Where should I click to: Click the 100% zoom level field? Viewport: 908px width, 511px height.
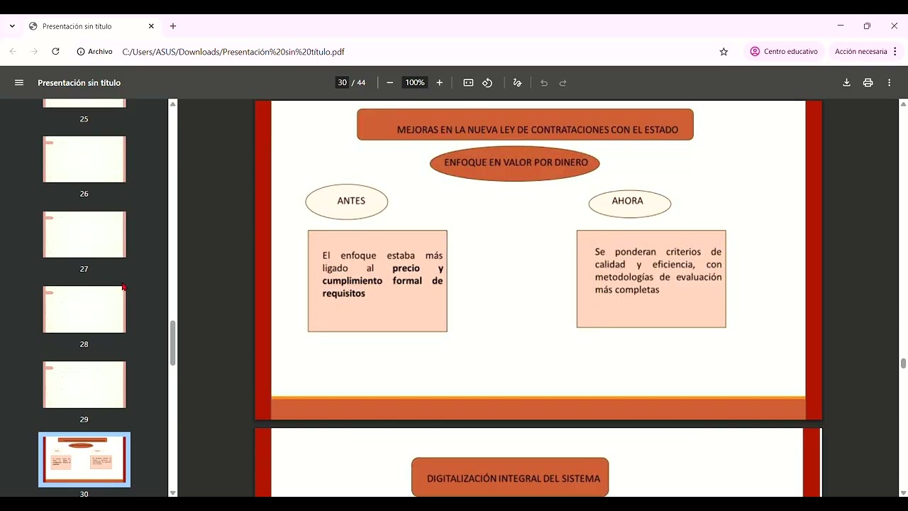tap(415, 83)
